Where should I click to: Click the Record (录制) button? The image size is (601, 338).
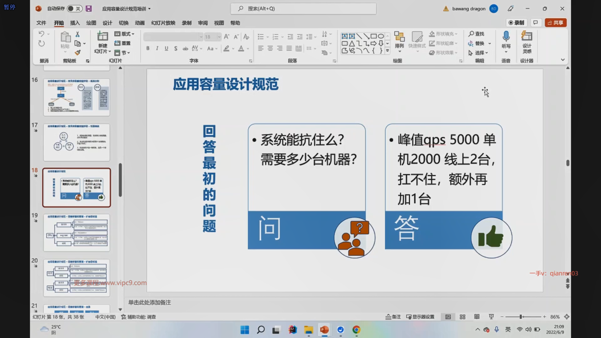coord(516,23)
